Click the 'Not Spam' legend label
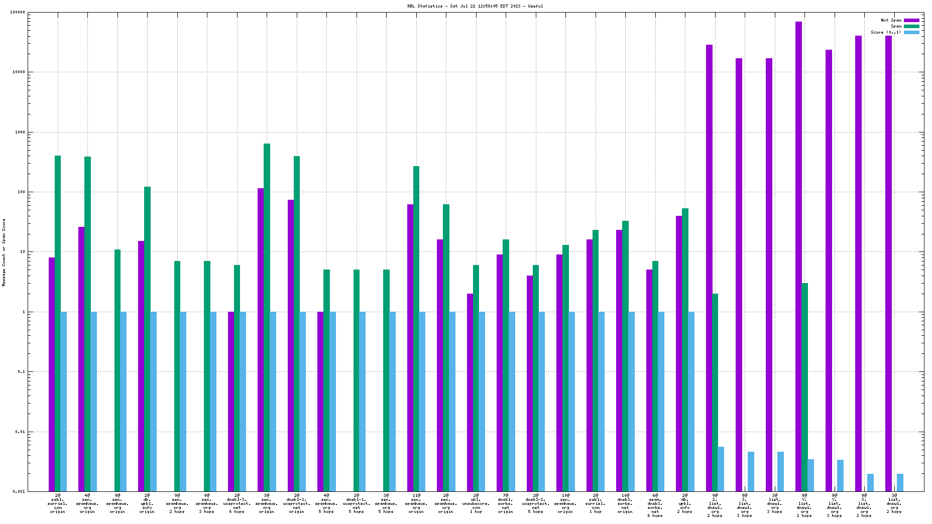 click(x=891, y=20)
